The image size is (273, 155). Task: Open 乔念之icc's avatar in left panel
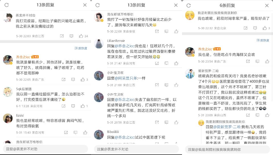tap(8, 60)
